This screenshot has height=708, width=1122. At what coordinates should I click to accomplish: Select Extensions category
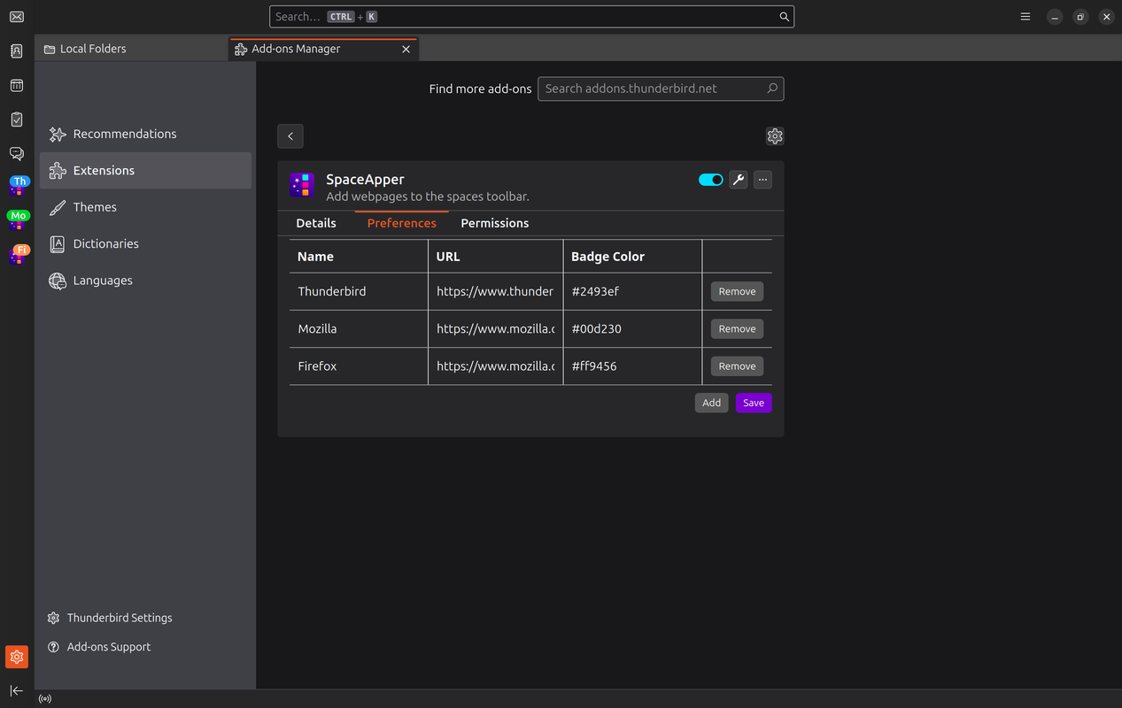(x=146, y=171)
